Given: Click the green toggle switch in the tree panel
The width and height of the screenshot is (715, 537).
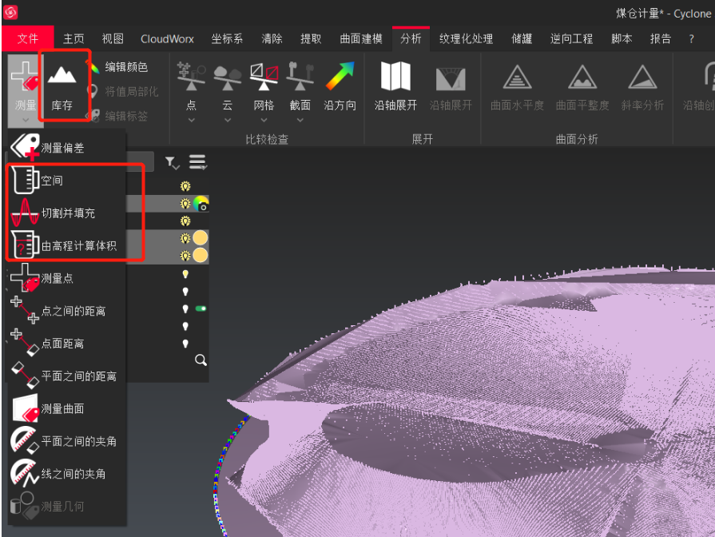Looking at the screenshot, I should point(201,309).
